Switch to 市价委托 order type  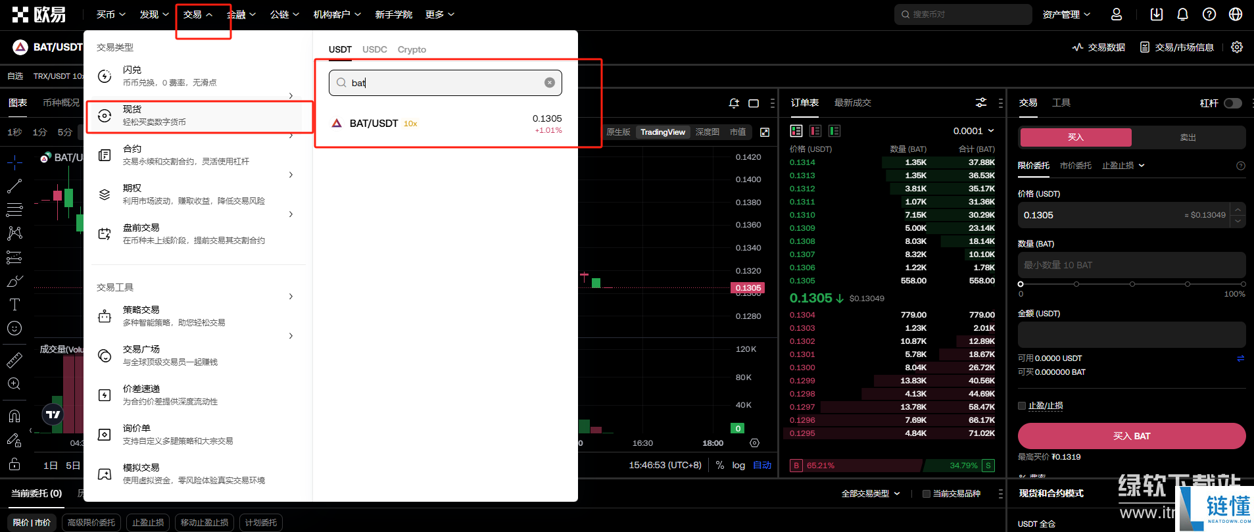coord(1076,166)
